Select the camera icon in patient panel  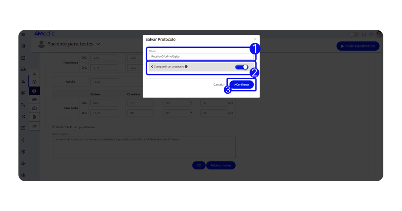(34, 108)
